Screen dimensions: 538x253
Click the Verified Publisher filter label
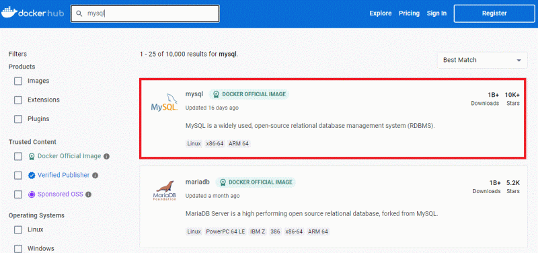click(63, 175)
